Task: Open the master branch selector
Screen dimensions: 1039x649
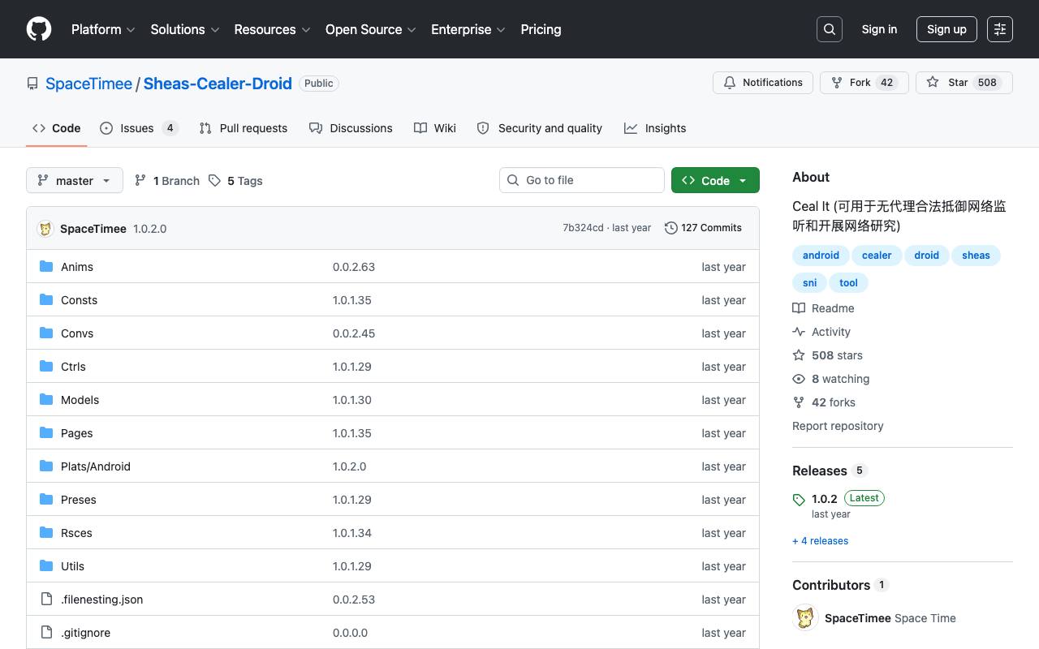Action: pos(75,180)
